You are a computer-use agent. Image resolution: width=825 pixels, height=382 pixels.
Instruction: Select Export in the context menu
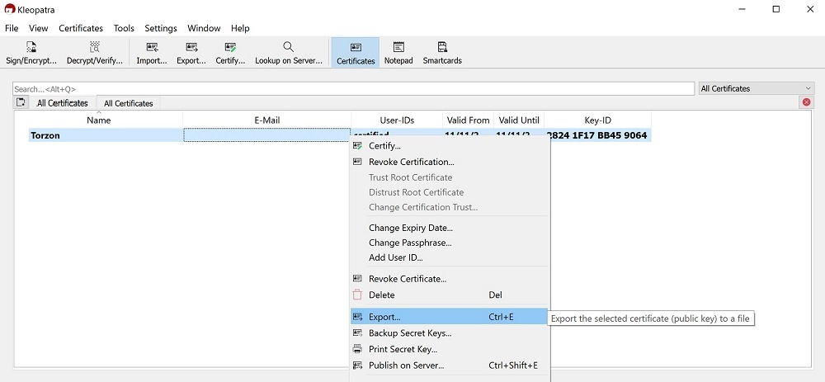(384, 317)
